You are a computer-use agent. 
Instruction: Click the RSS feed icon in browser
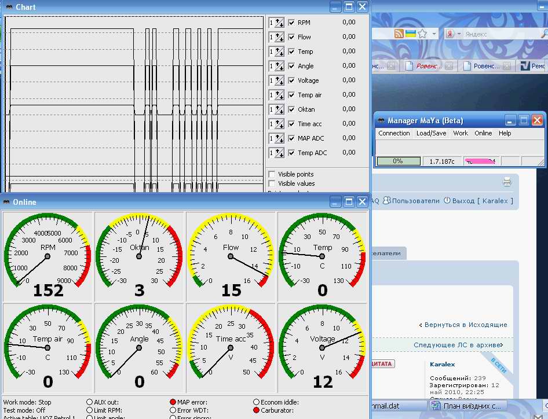click(x=399, y=34)
